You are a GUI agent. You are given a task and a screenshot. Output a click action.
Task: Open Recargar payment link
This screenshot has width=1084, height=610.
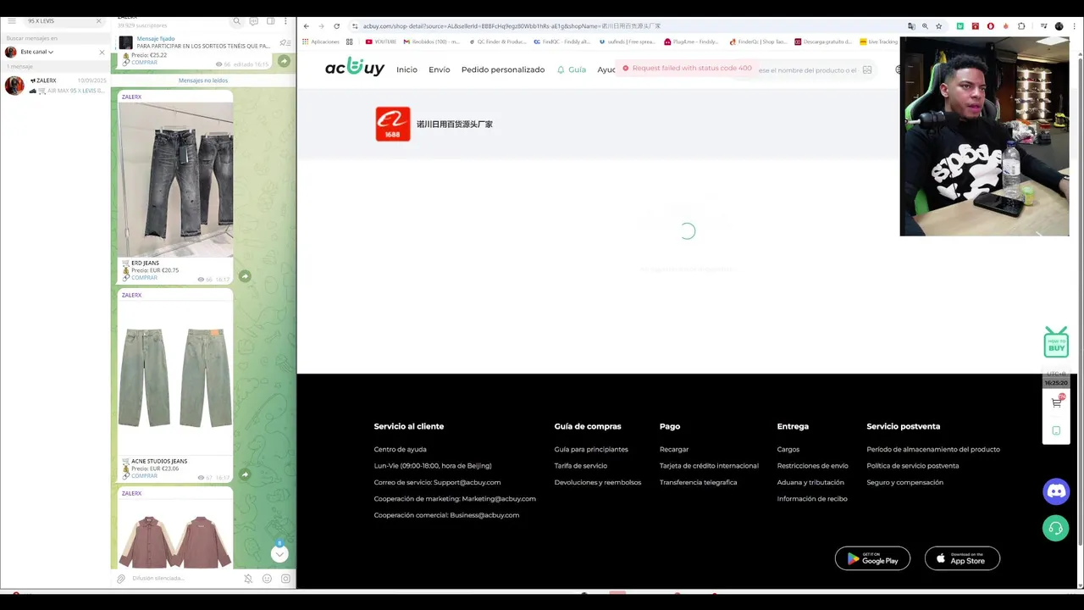(x=674, y=449)
